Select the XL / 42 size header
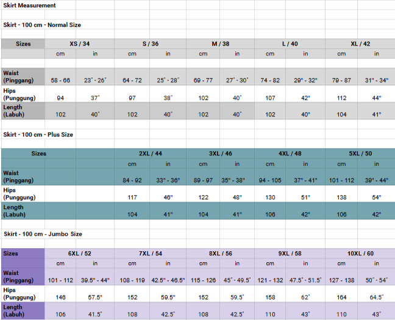 coord(360,44)
